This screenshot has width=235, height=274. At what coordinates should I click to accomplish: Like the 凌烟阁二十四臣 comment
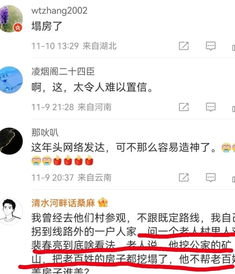pos(234,109)
